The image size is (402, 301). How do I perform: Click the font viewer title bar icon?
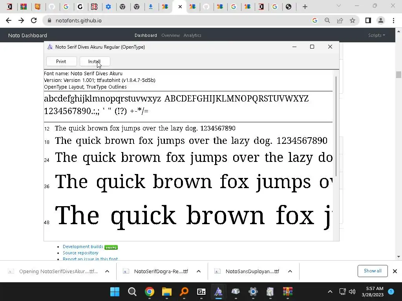[50, 47]
